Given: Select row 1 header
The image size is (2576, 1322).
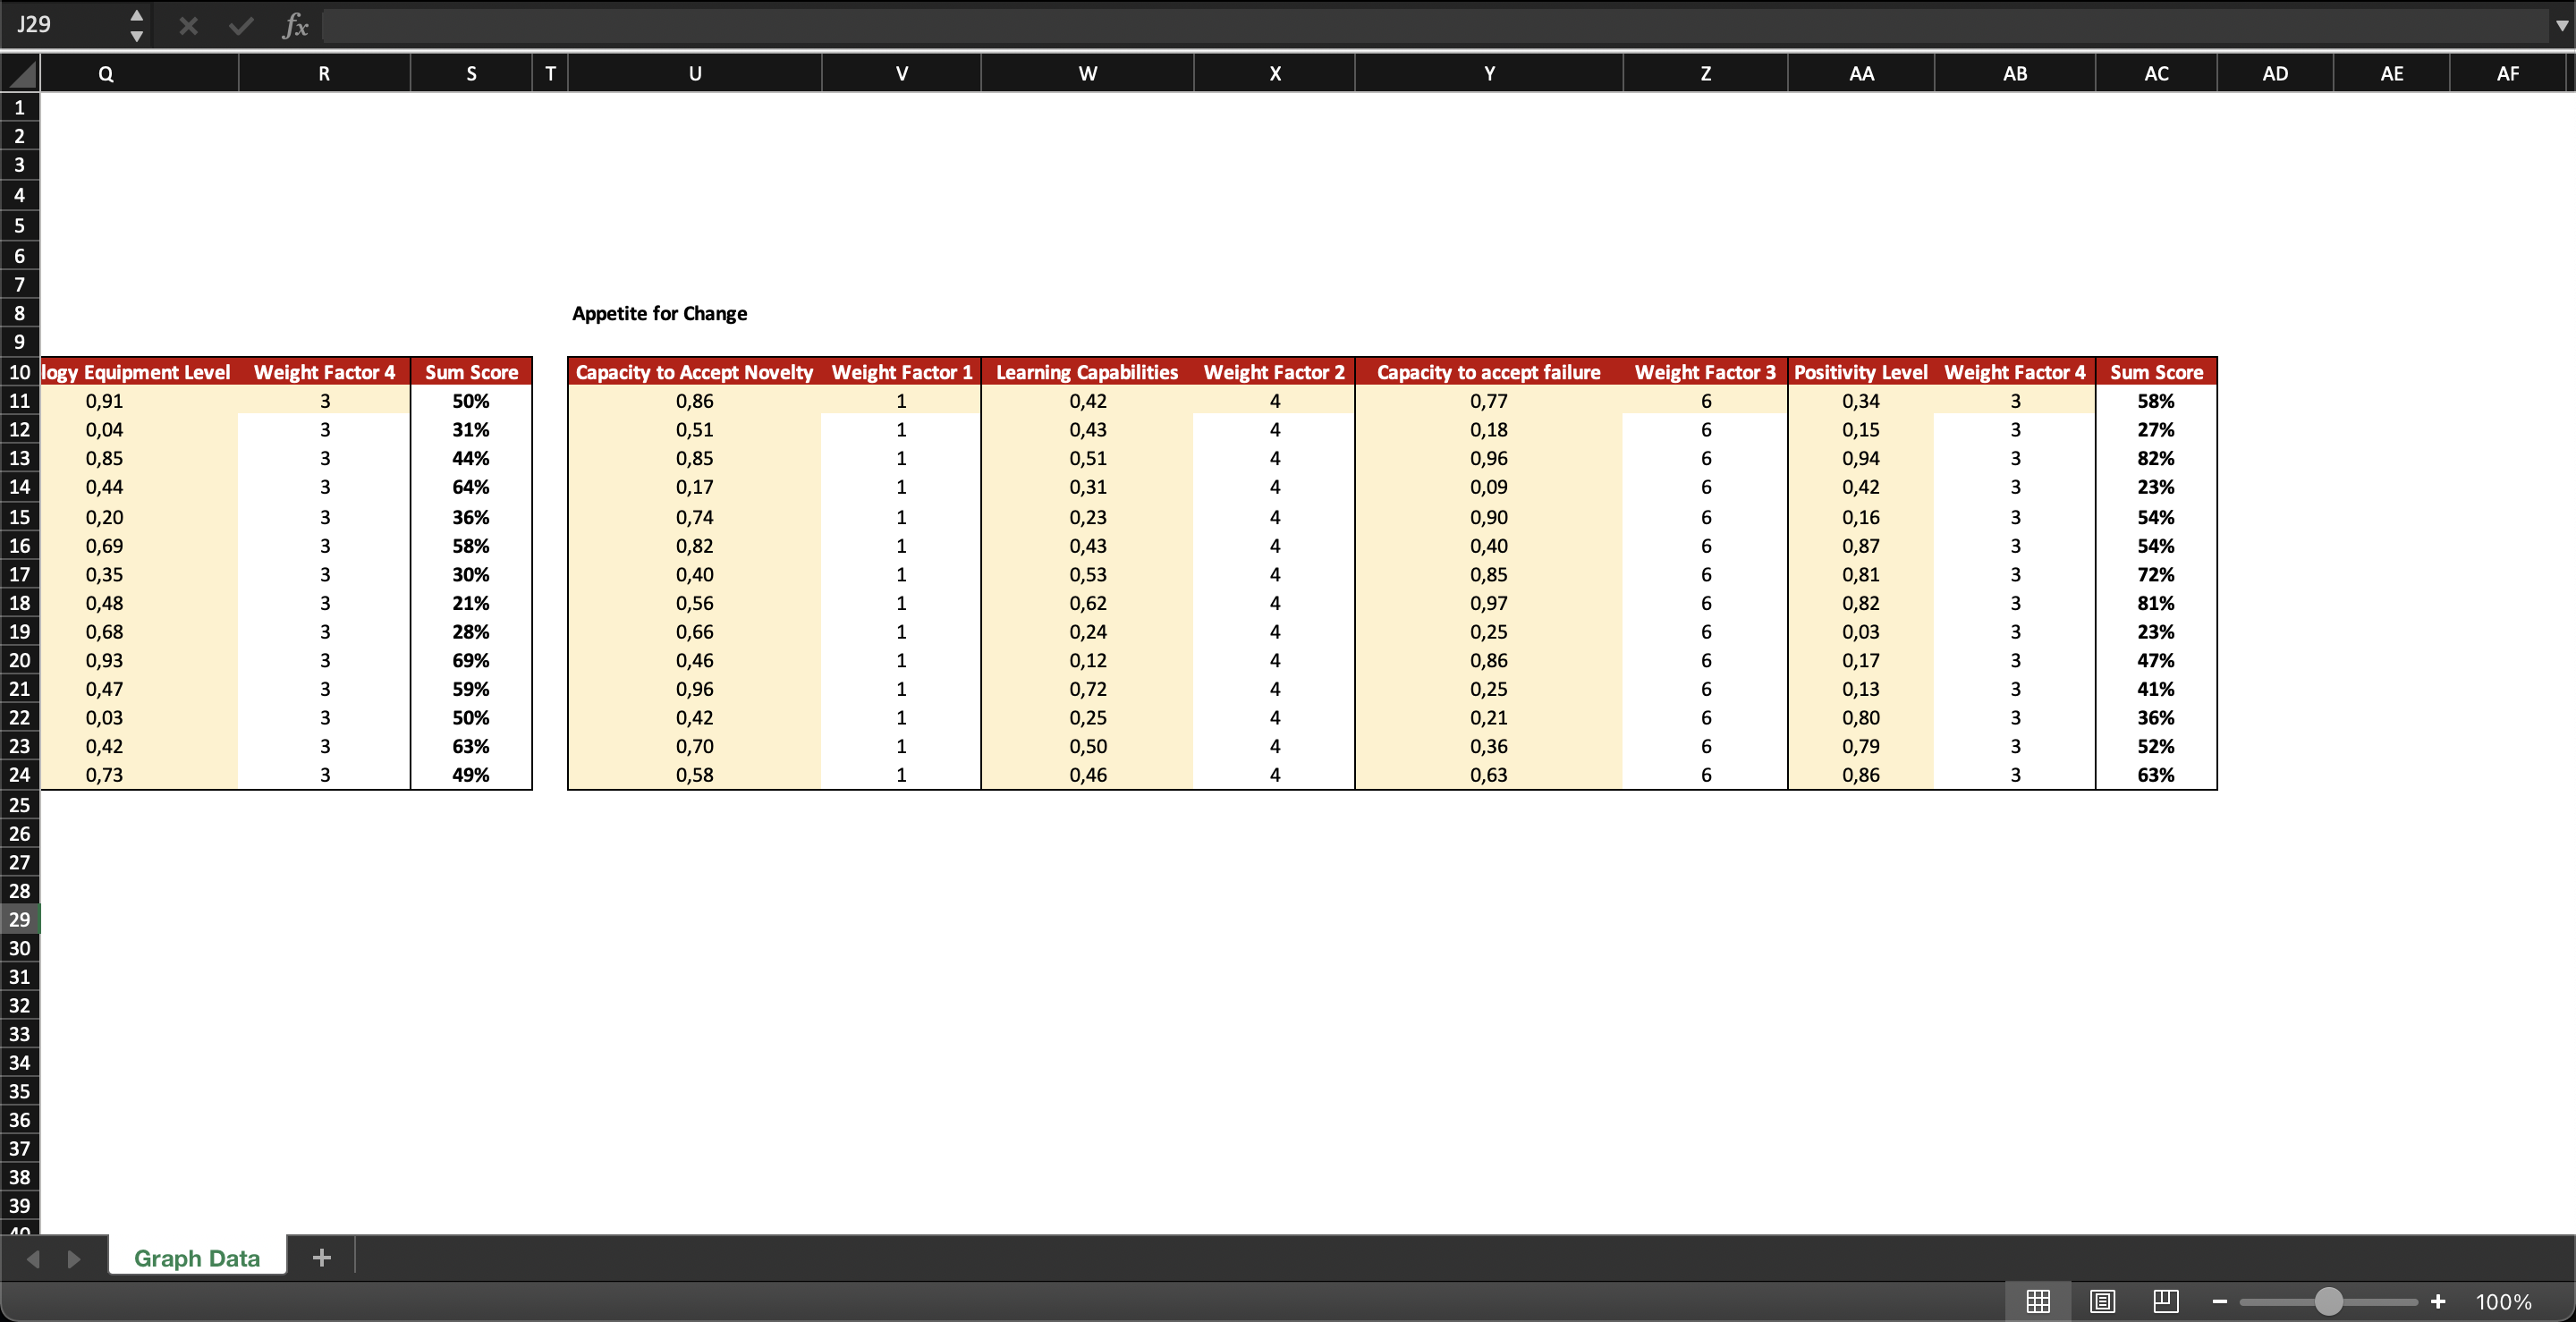Looking at the screenshot, I should (x=19, y=107).
